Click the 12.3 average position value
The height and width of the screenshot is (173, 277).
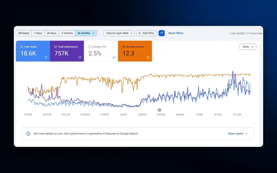[x=129, y=53]
